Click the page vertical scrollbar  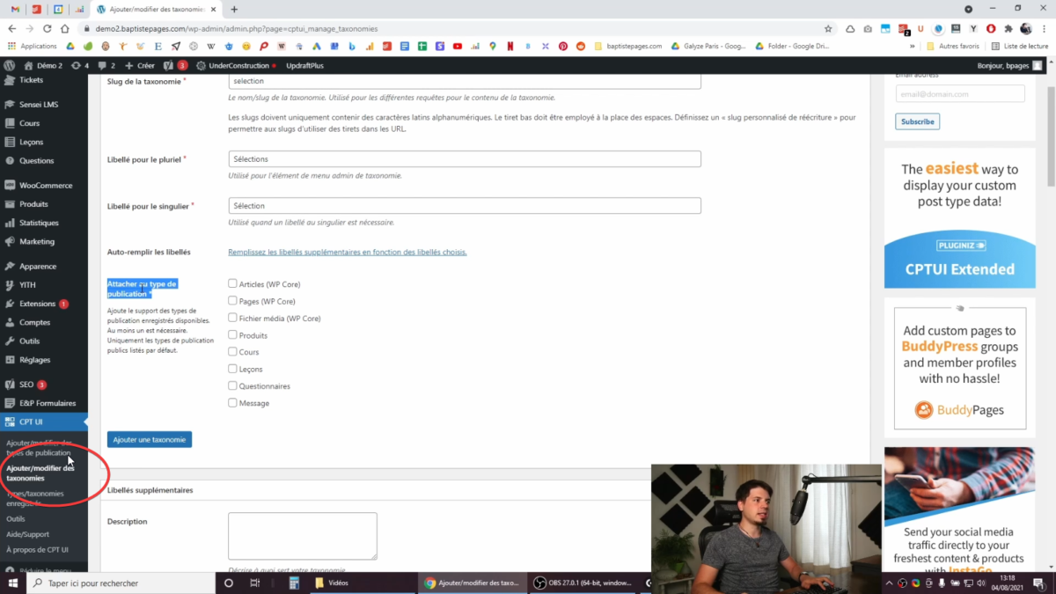click(x=1051, y=132)
